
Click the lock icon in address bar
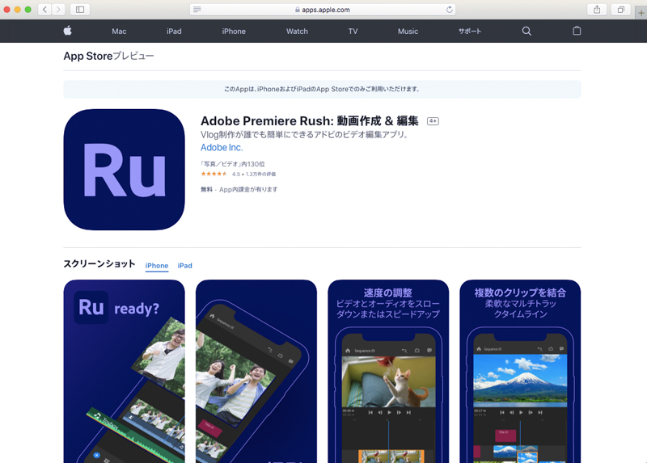(298, 10)
